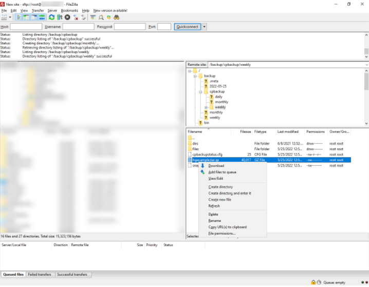This screenshot has width=369, height=287.
Task: Select File permissions in context menu
Action: (x=222, y=233)
